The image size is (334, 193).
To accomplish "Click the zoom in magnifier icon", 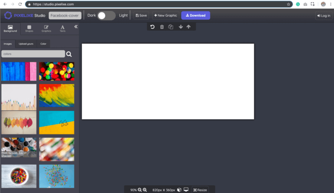I will click(145, 190).
